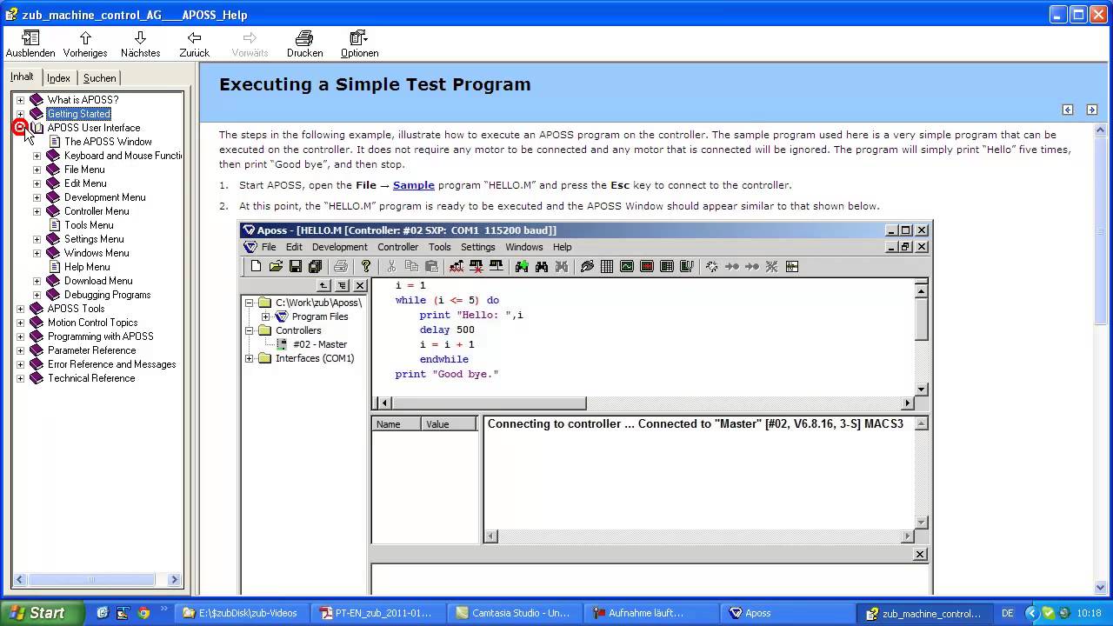Expand the Getting Started node
Screen dimensions: 1113x626
click(20, 114)
